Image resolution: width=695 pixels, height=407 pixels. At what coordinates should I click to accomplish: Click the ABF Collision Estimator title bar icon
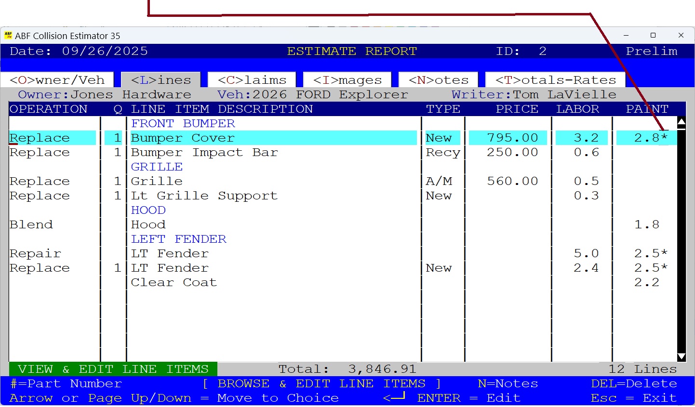point(9,35)
